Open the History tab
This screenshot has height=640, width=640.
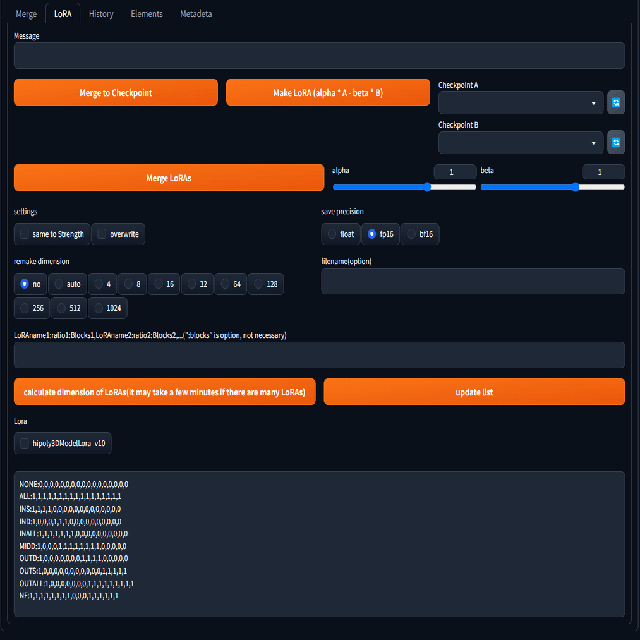coord(101,14)
